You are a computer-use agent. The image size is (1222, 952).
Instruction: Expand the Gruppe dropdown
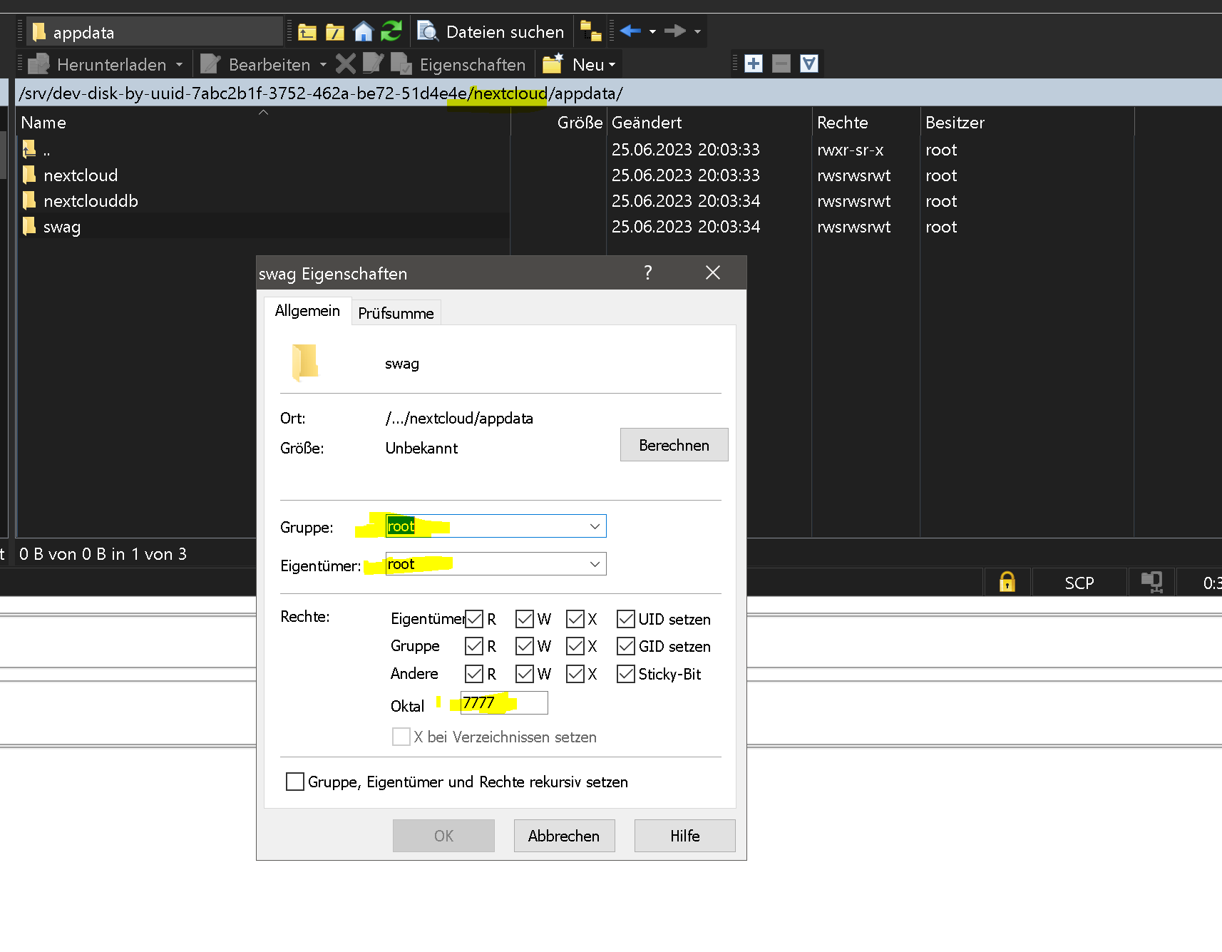(595, 526)
